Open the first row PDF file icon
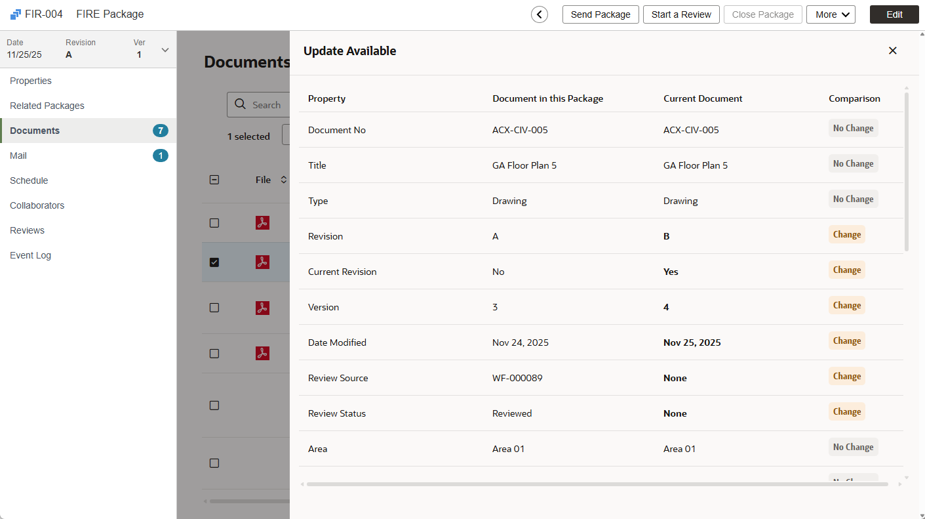Screen dimensions: 925x519 tap(262, 223)
